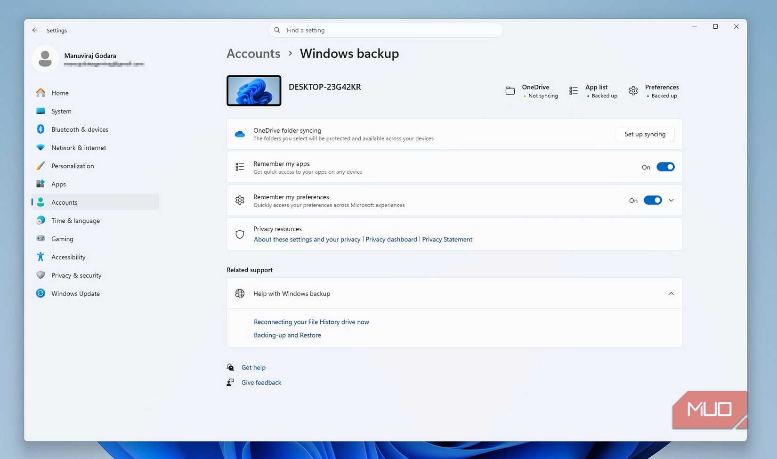Click the globe icon beside Help with Windows backup

[240, 294]
